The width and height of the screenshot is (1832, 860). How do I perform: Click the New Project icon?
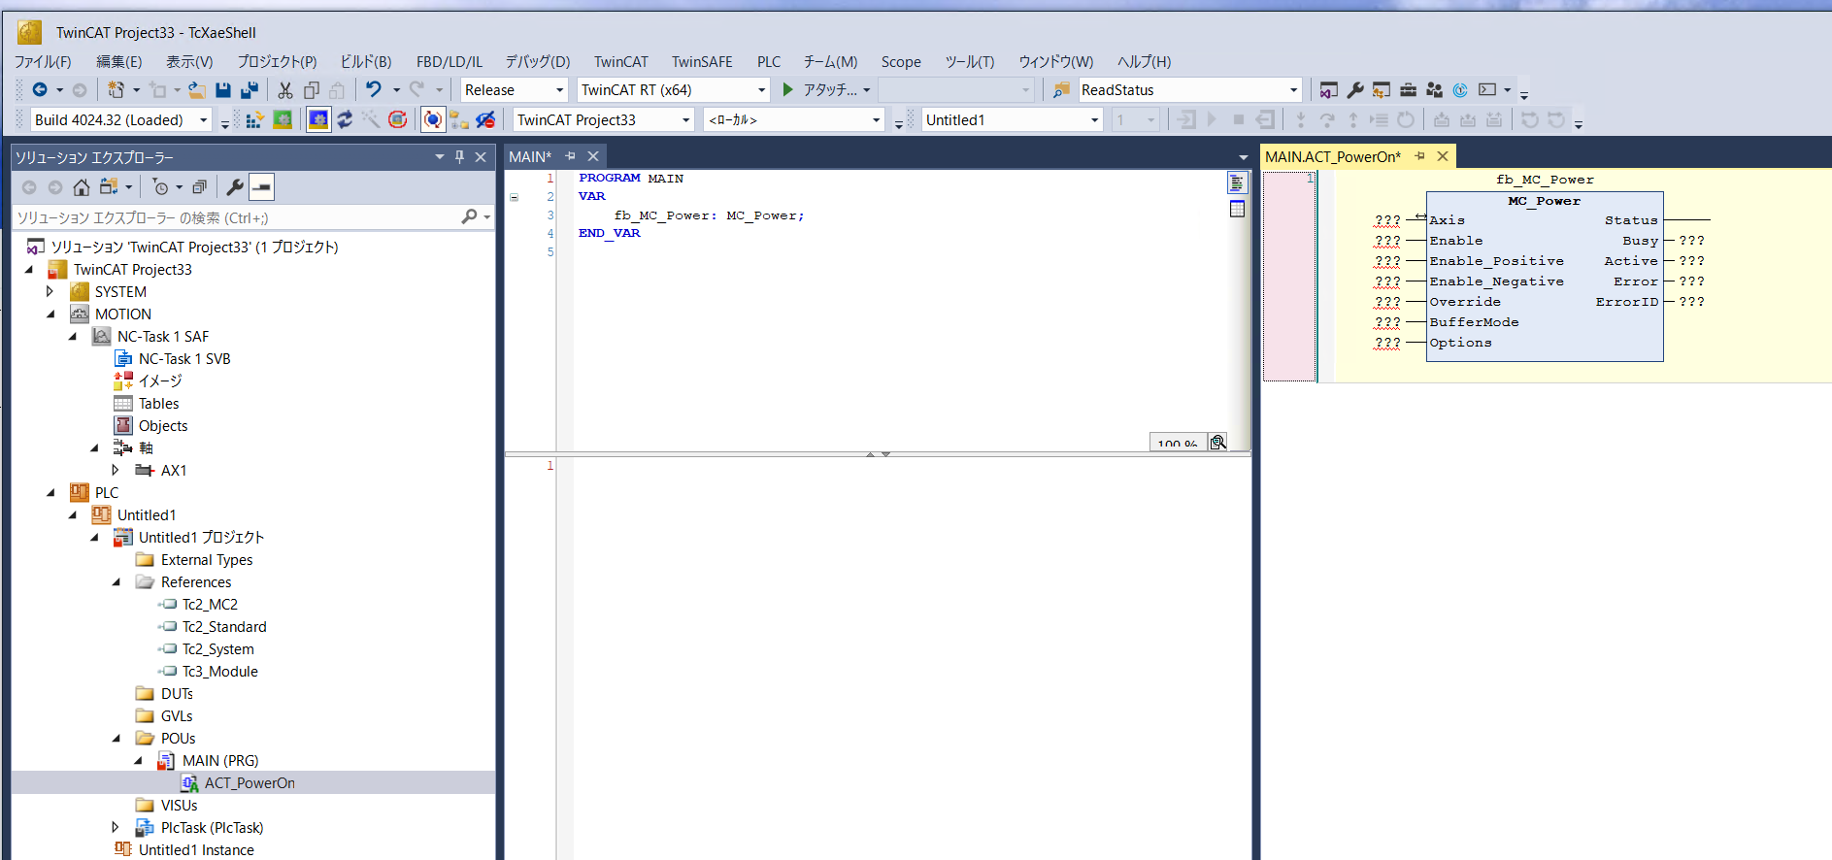(x=117, y=90)
